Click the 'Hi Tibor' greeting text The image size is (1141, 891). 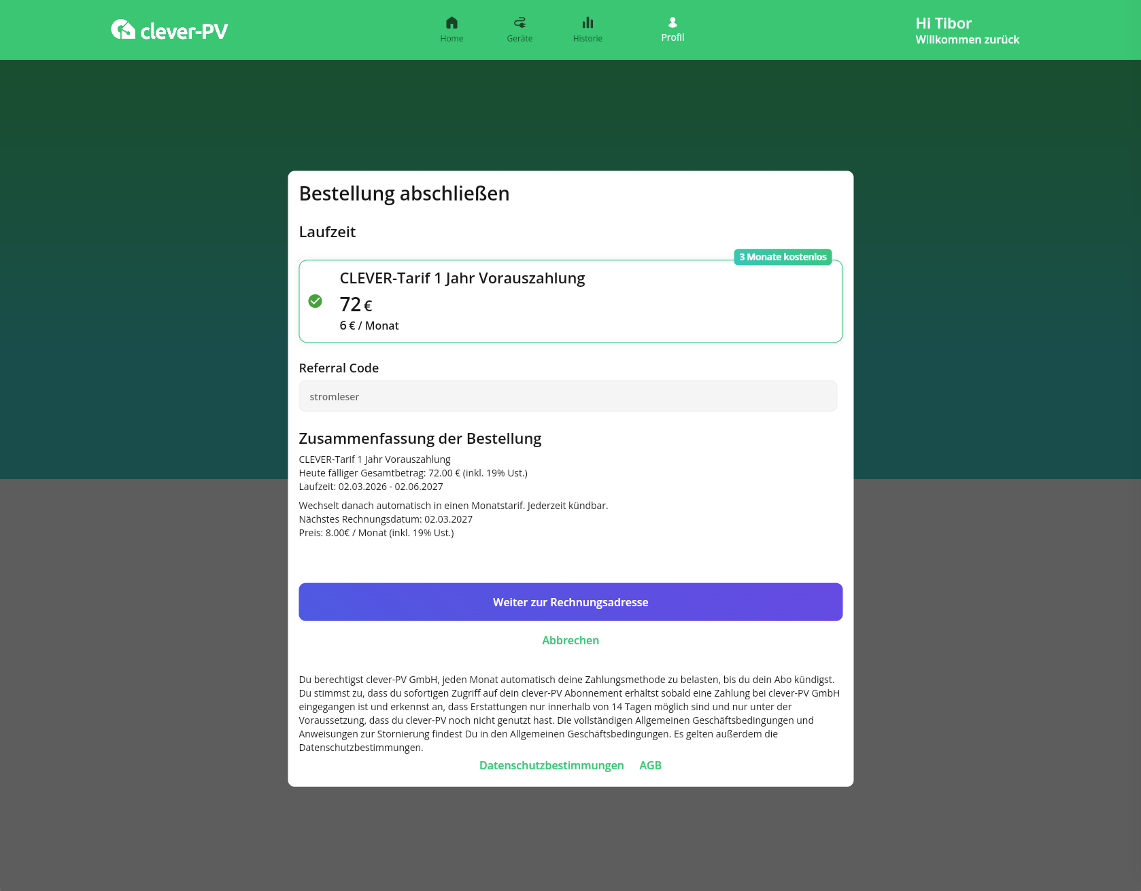pos(943,23)
